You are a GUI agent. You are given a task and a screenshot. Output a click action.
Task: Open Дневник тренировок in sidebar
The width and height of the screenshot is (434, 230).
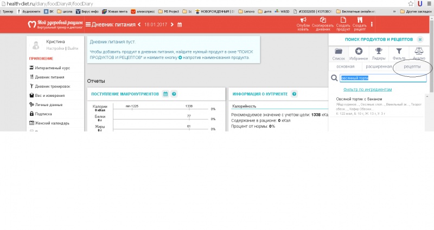(52, 86)
